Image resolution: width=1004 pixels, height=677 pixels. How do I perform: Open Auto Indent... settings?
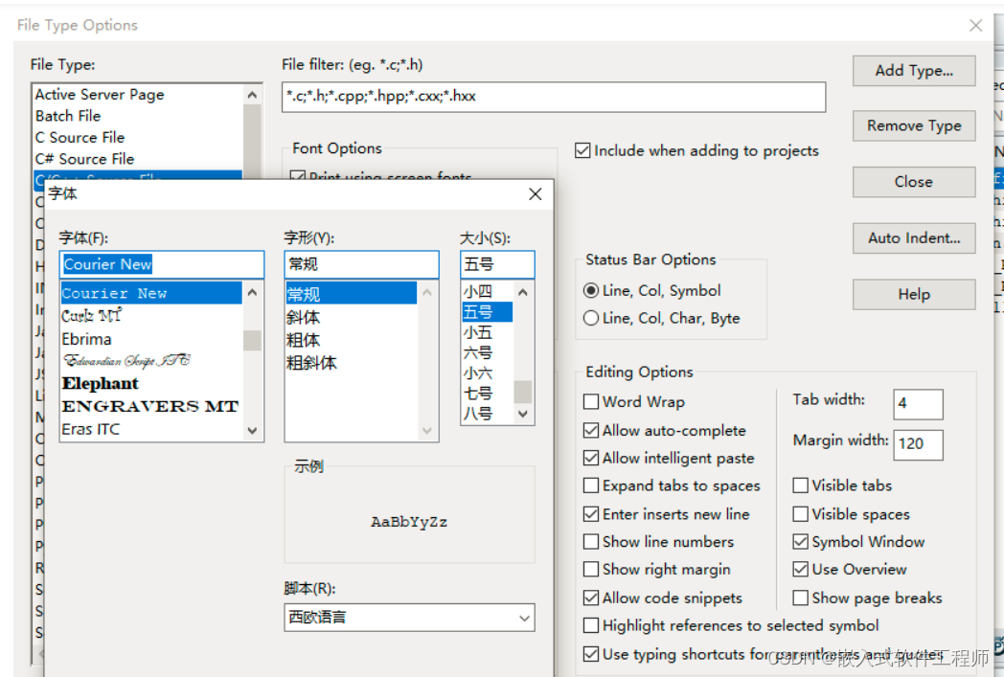click(x=914, y=238)
